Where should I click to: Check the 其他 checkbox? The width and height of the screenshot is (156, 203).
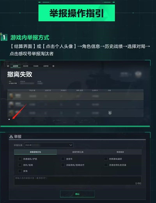point(20,171)
